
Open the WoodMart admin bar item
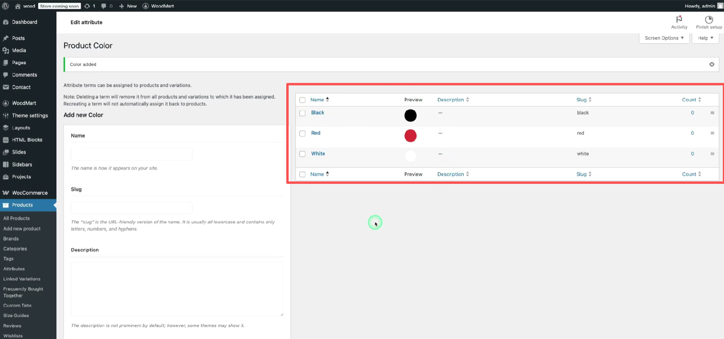click(x=158, y=6)
